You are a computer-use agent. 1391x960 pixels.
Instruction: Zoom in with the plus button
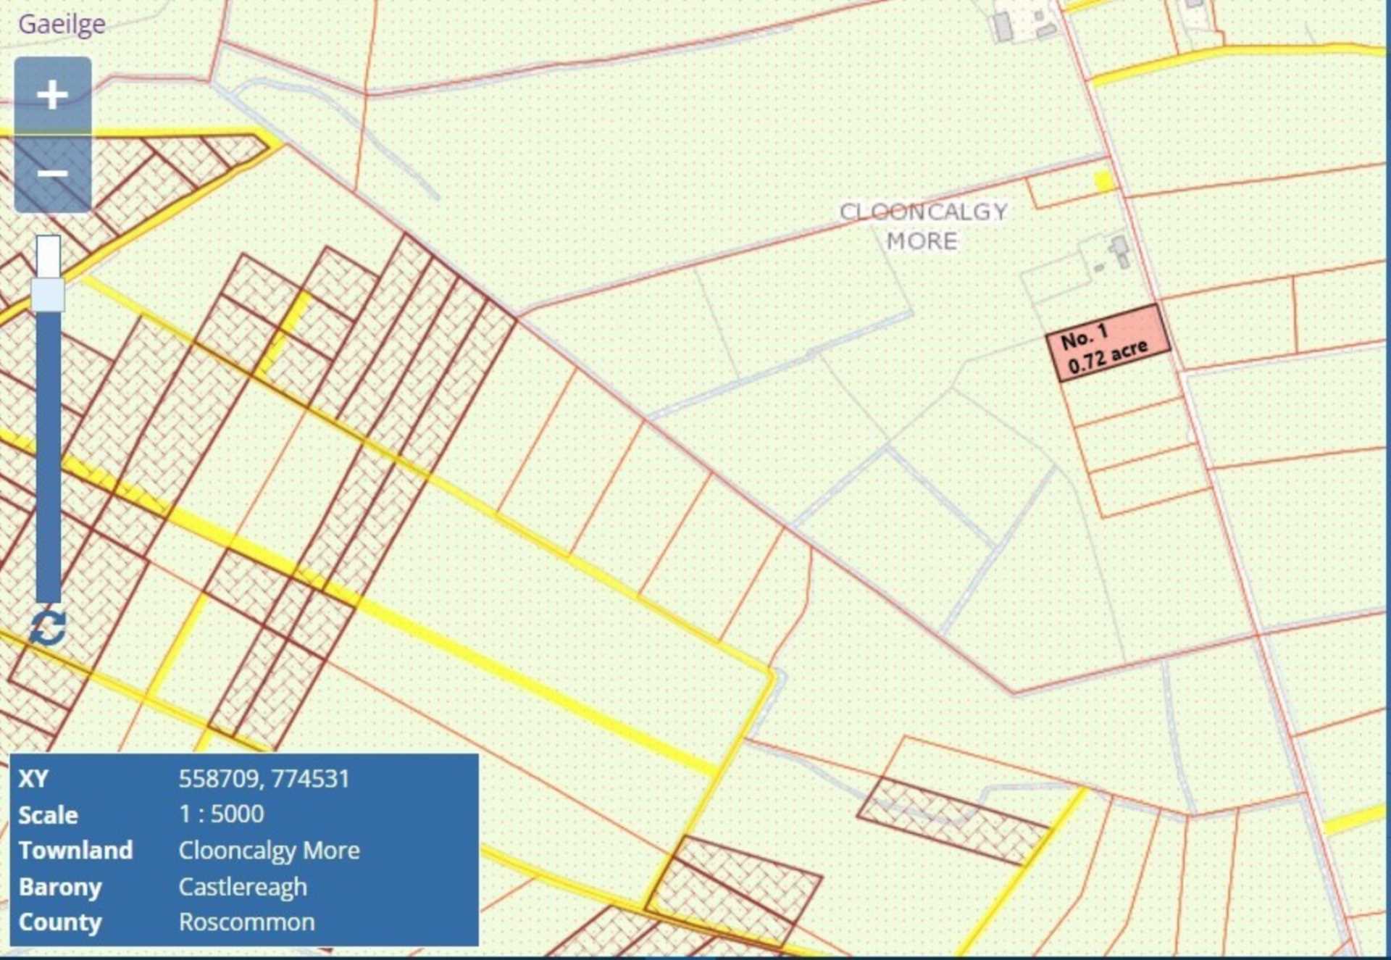point(52,95)
